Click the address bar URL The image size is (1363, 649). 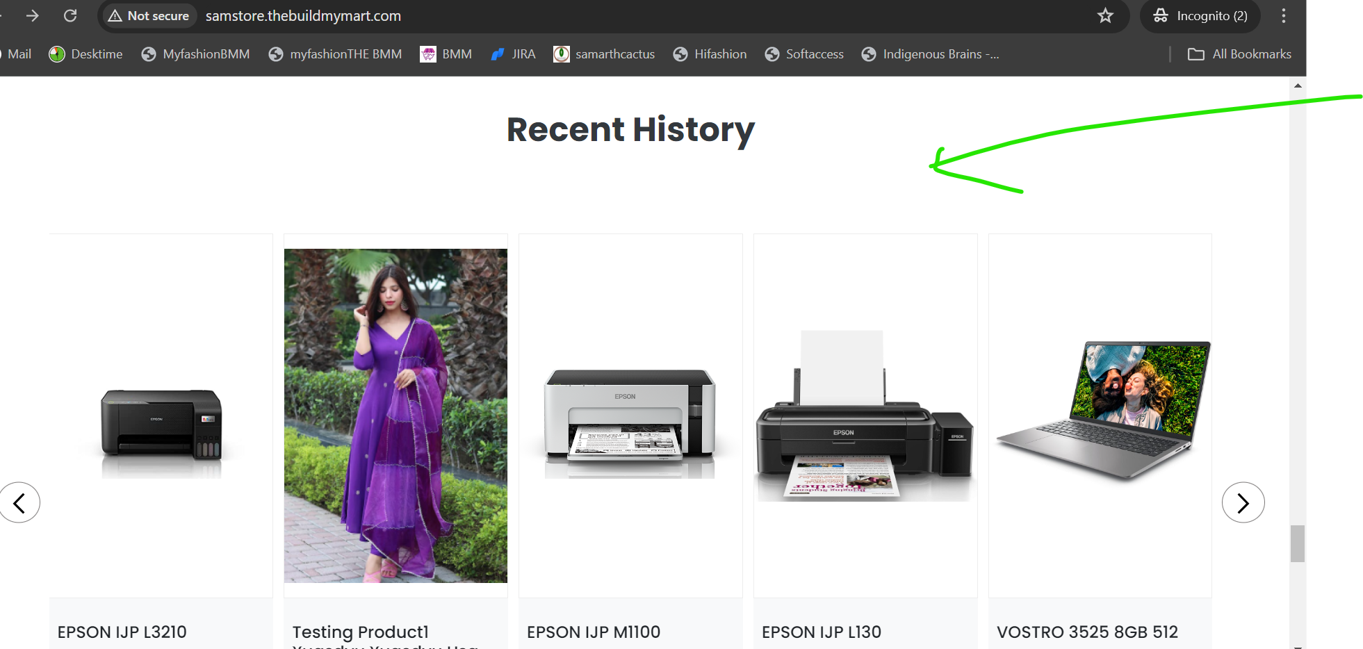(x=303, y=16)
